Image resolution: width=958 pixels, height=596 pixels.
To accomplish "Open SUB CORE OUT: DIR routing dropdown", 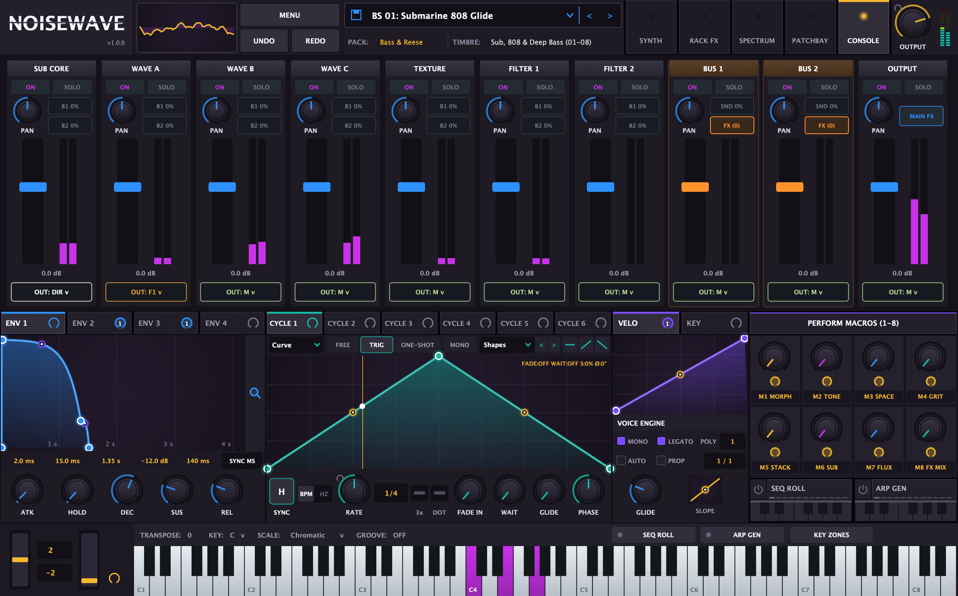I will point(52,292).
